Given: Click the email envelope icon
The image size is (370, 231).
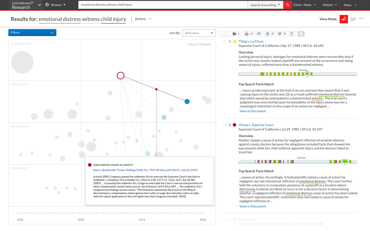Looking at the screenshot, I should point(259,34).
